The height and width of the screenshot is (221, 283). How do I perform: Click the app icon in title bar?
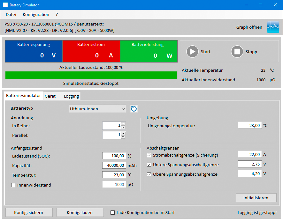pyautogui.click(x=5, y=5)
